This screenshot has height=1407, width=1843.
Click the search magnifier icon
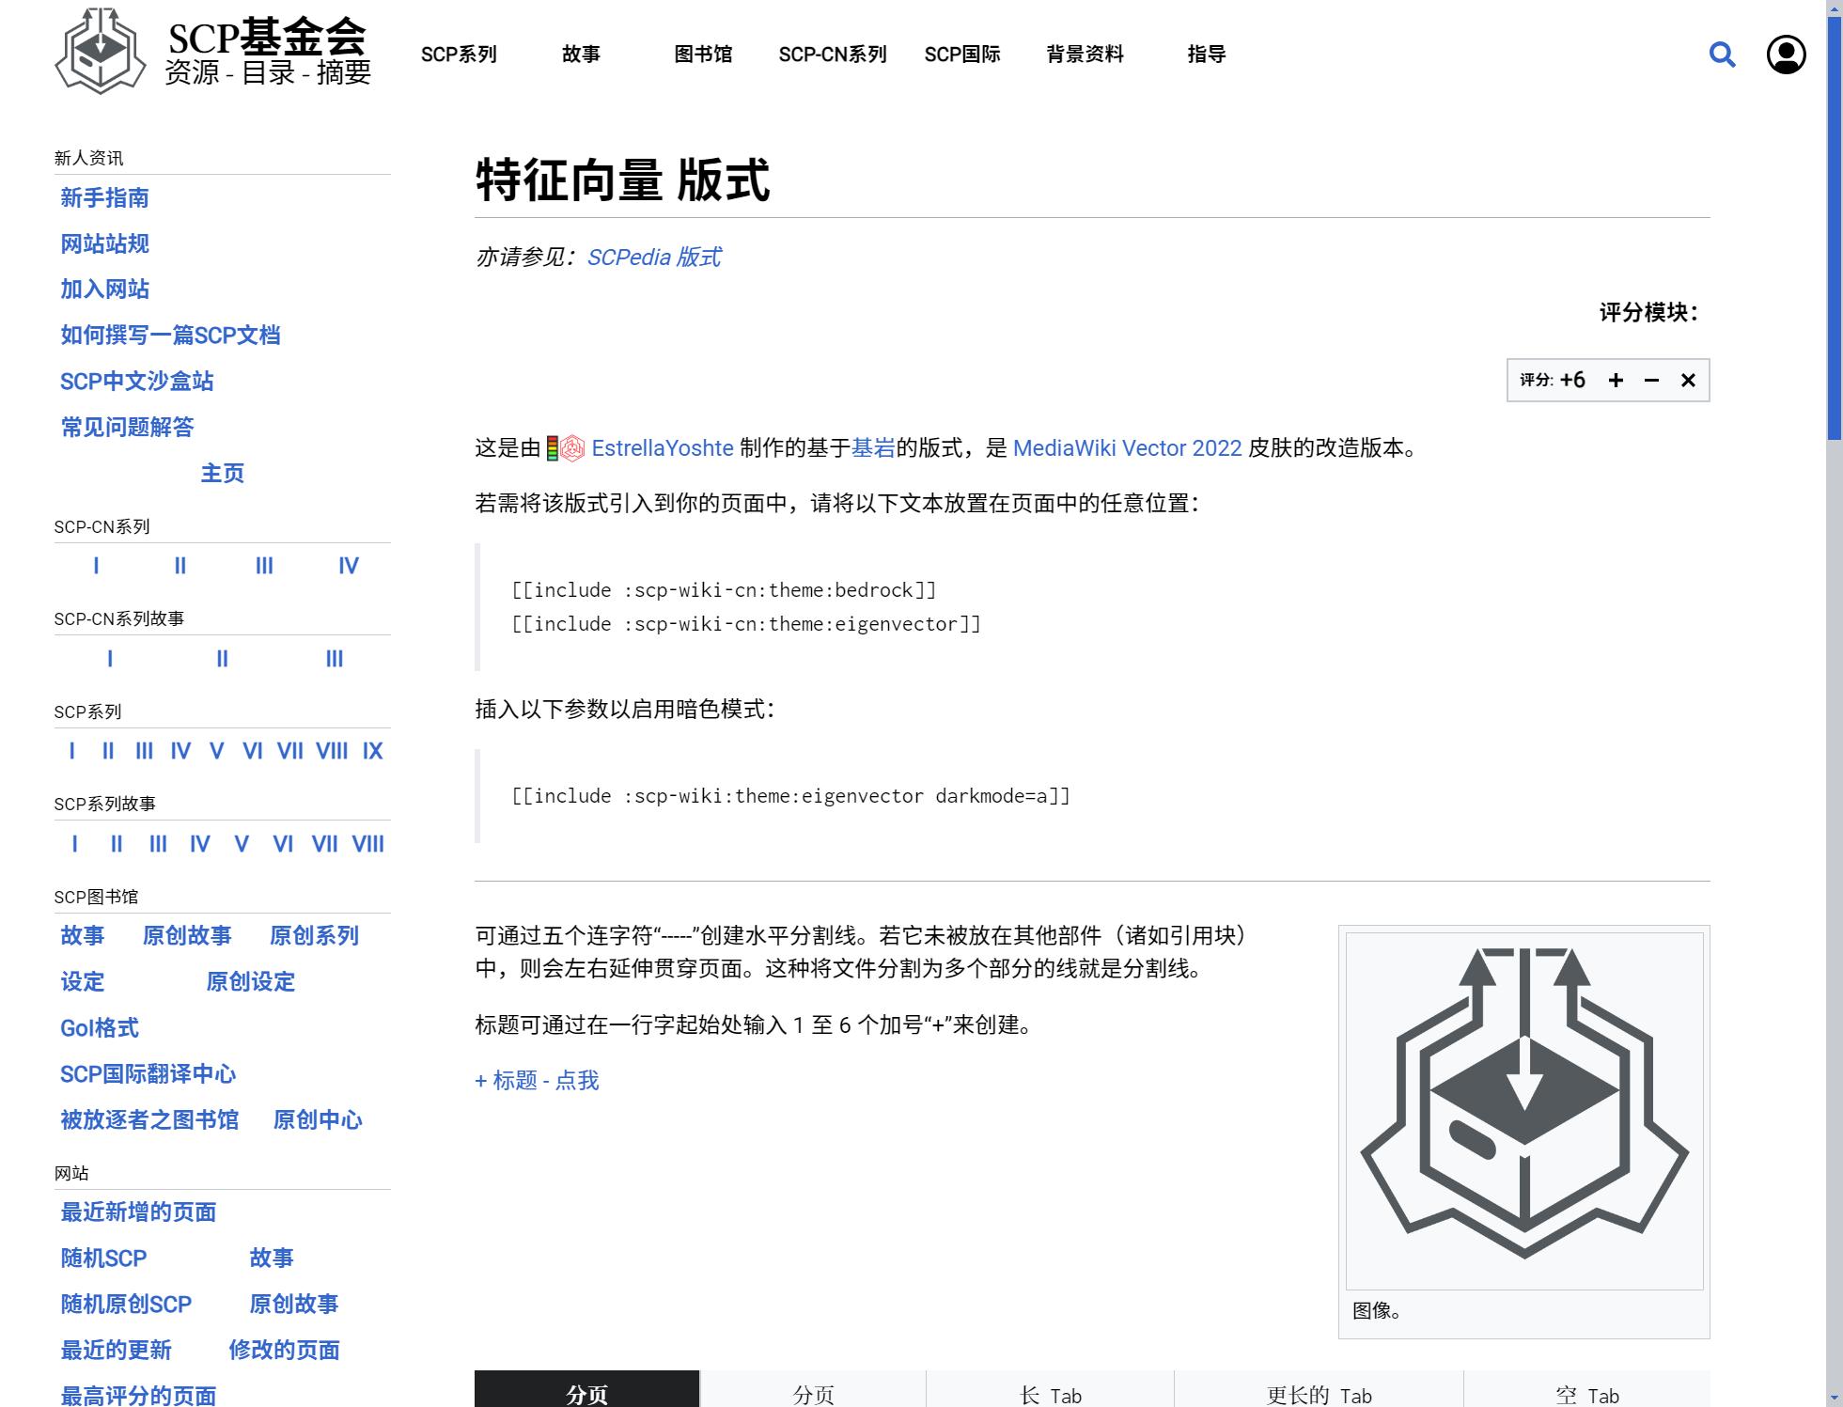[1722, 55]
